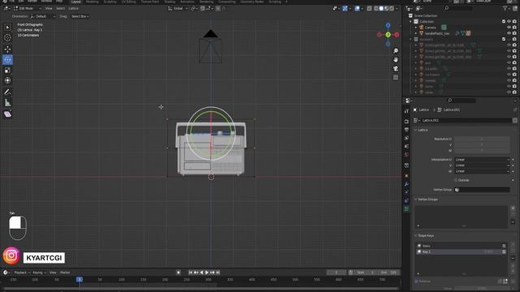Click the viewport pan hand icon
The height and width of the screenshot is (292, 520).
tap(396, 59)
